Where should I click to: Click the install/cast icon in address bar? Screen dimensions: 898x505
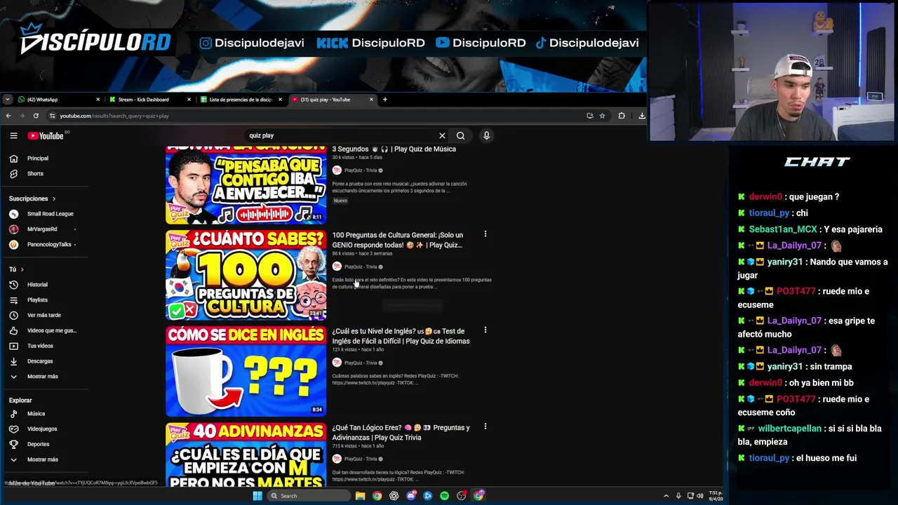pyautogui.click(x=589, y=116)
